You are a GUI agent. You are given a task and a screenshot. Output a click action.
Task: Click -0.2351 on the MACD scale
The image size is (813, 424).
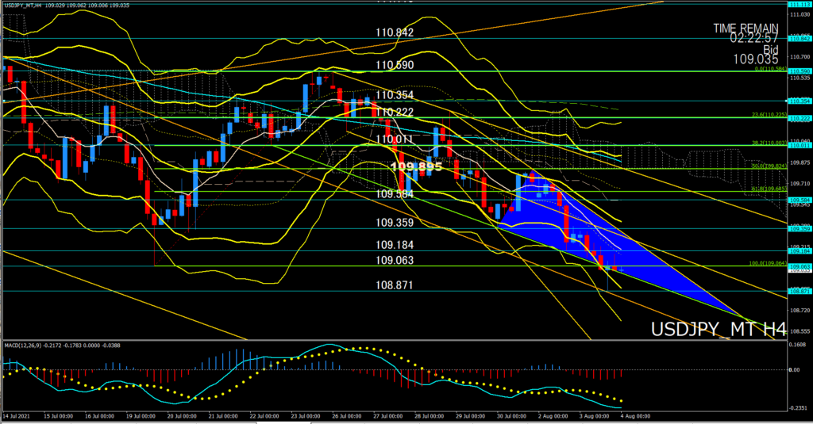tap(798, 408)
